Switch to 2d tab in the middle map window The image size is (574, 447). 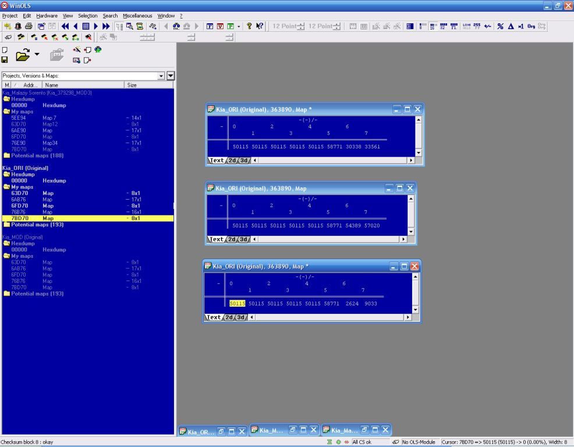(232, 239)
